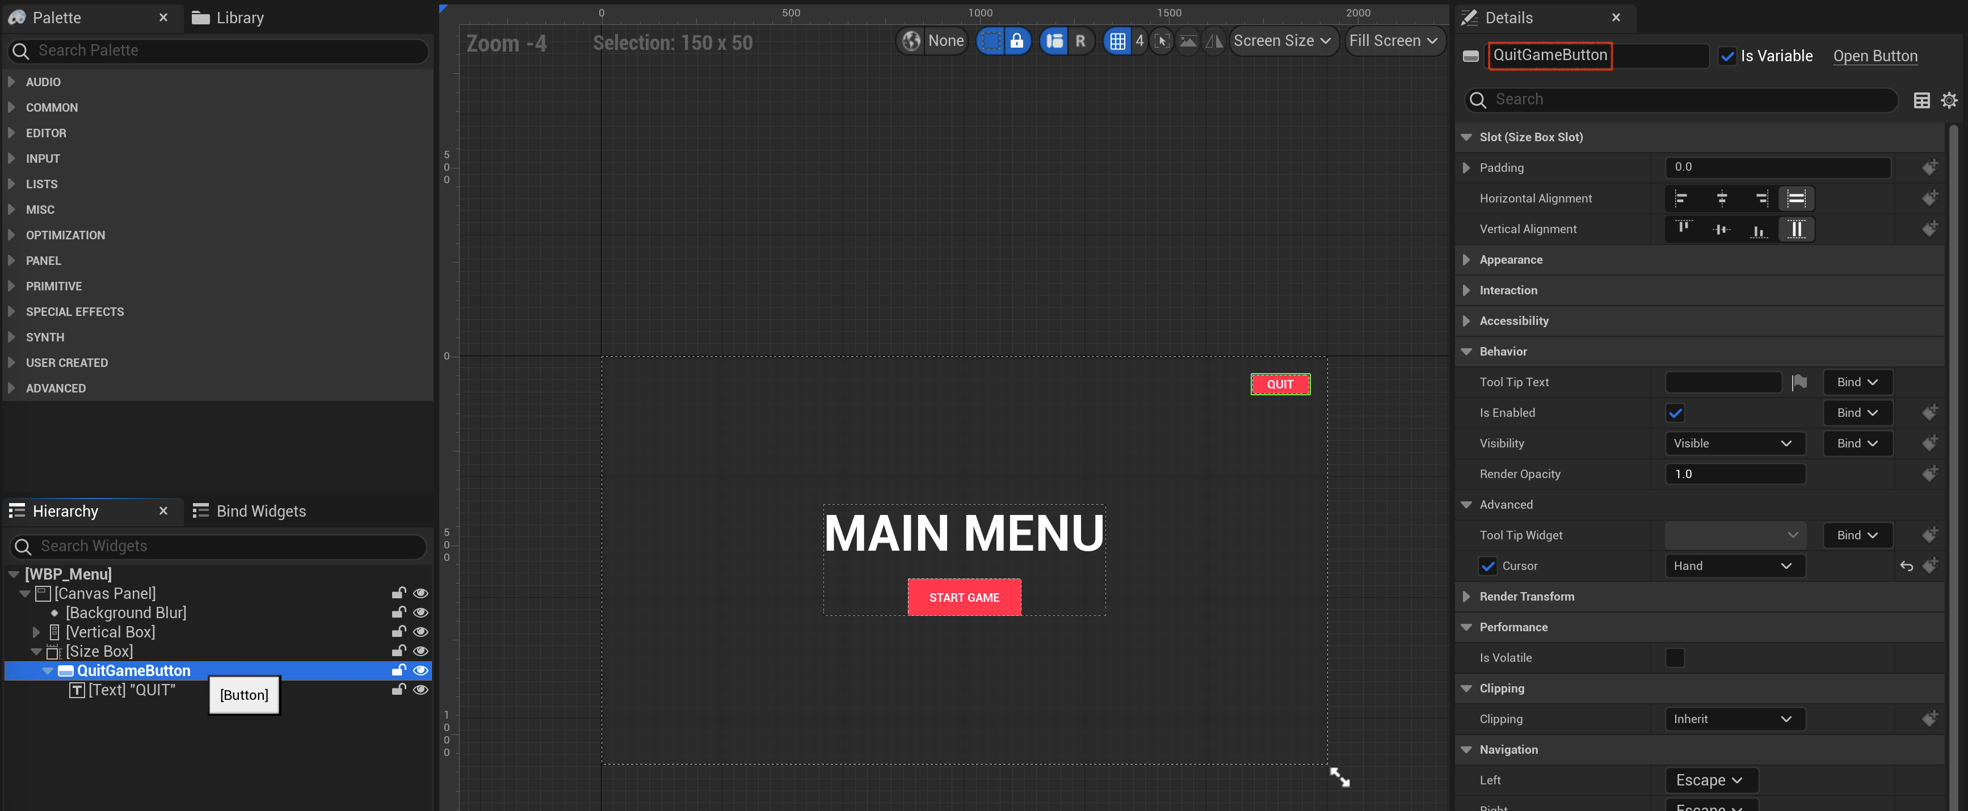1968x811 pixels.
Task: Click the Visibility row keyframe icon
Action: tap(1930, 443)
